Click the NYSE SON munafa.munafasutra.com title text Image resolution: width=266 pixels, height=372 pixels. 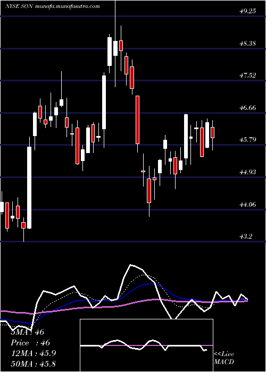pyautogui.click(x=52, y=6)
